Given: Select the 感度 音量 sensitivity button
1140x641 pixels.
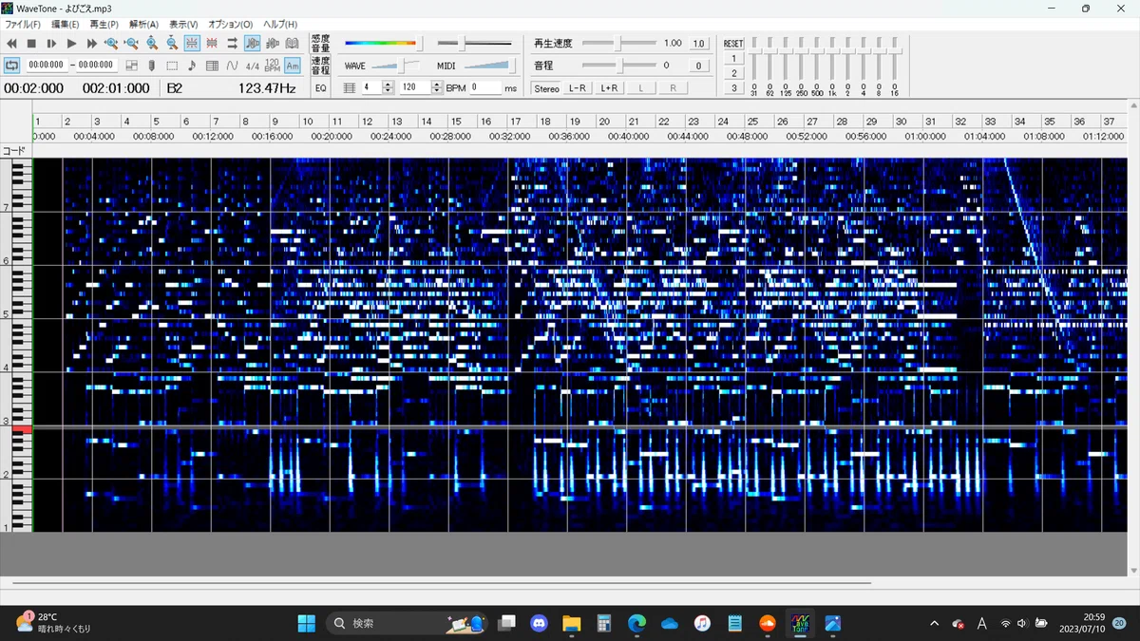Looking at the screenshot, I should click(320, 43).
